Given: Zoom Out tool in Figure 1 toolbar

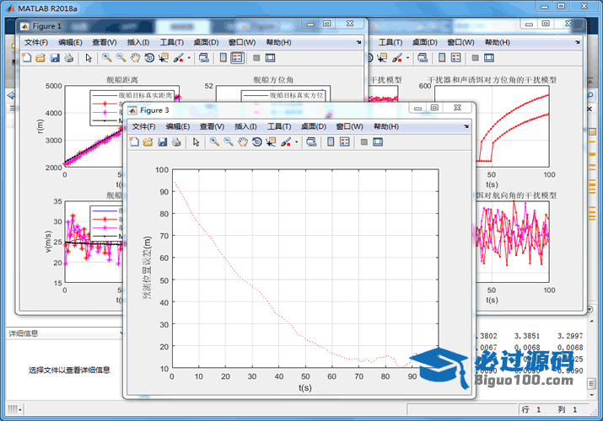Looking at the screenshot, I should coord(121,58).
